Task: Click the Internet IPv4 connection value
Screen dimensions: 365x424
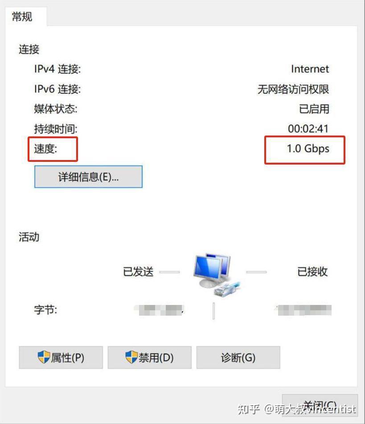Action: [310, 69]
